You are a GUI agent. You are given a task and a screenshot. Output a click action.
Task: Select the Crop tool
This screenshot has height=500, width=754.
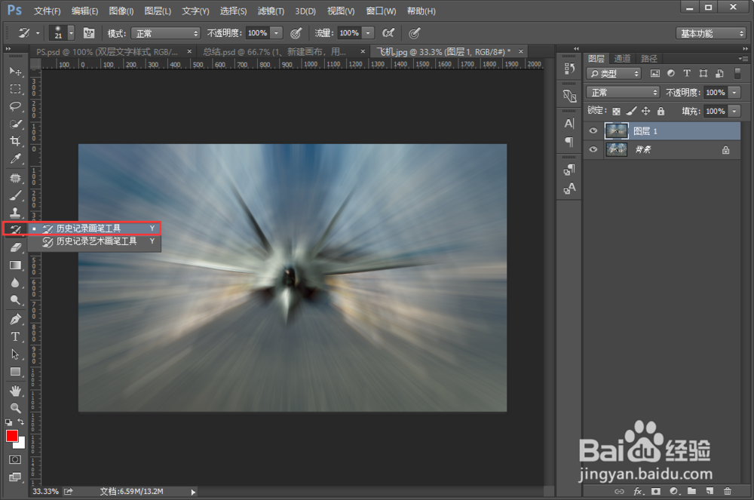coord(15,141)
